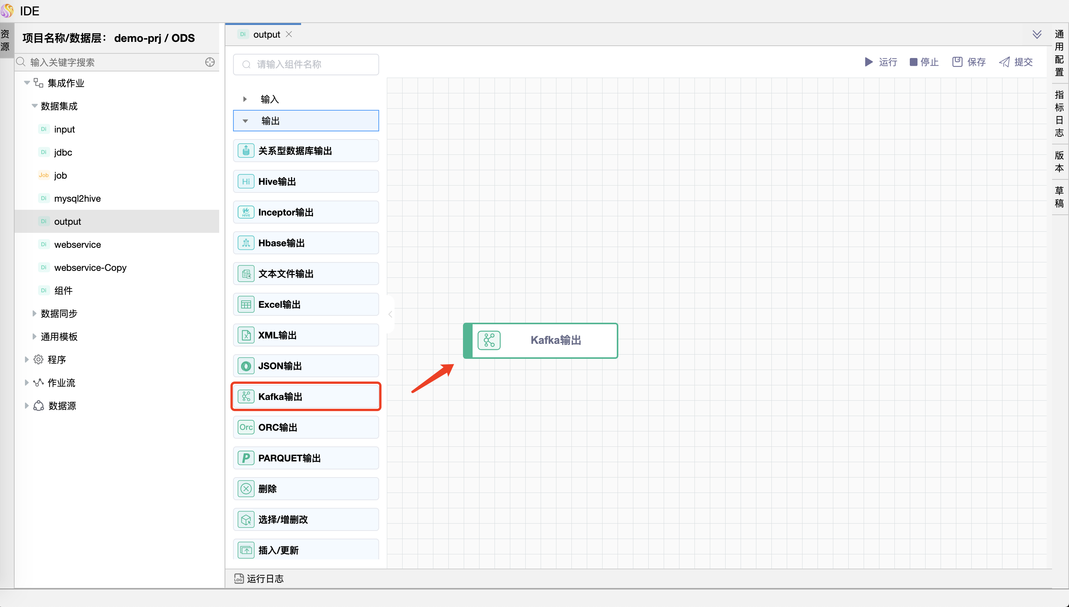Click the JSON输出 icon
The image size is (1069, 607).
[x=246, y=366]
